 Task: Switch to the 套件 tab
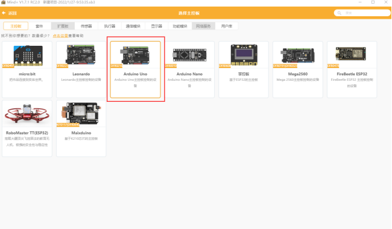39,26
